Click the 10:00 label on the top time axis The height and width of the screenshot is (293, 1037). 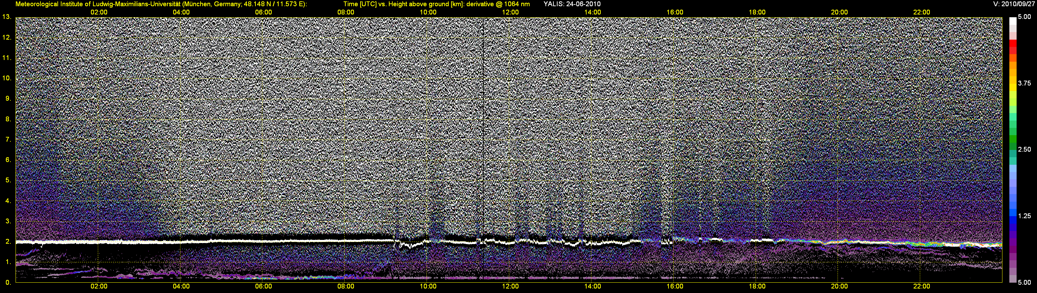(428, 12)
